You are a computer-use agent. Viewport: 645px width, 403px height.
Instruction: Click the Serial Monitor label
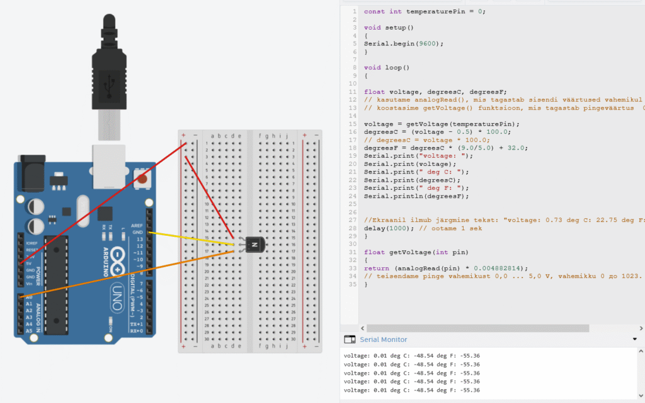pos(383,340)
